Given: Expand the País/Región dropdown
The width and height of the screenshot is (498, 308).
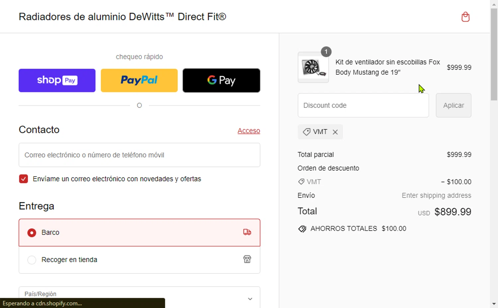Looking at the screenshot, I should [139, 297].
